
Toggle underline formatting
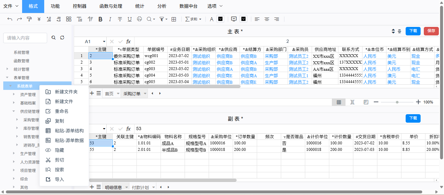tap(130, 19)
